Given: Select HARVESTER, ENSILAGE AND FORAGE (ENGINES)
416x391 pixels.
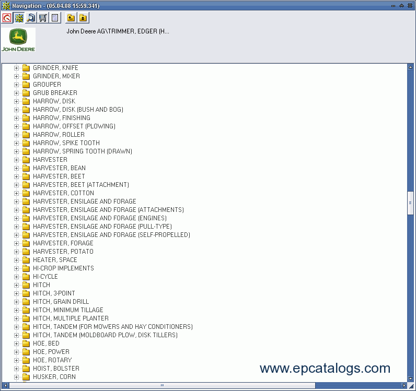Looking at the screenshot, I should [100, 218].
